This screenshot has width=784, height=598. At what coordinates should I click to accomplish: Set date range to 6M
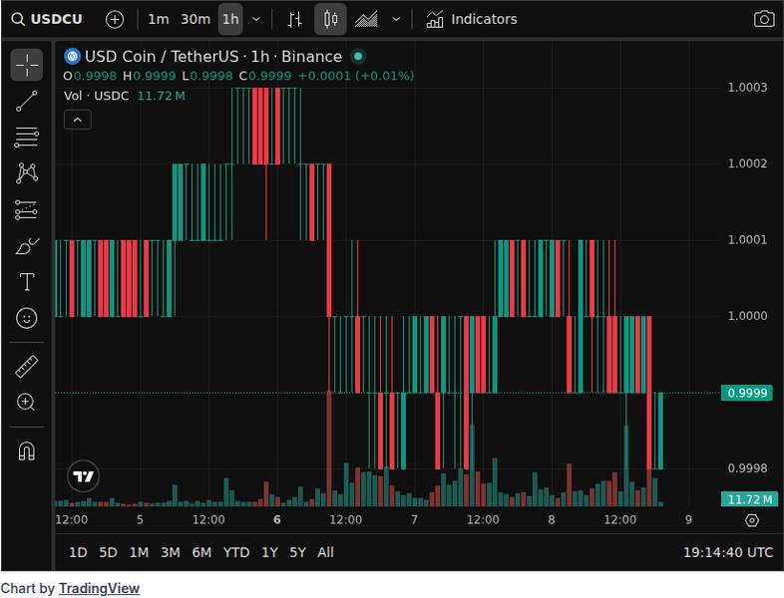(x=201, y=552)
